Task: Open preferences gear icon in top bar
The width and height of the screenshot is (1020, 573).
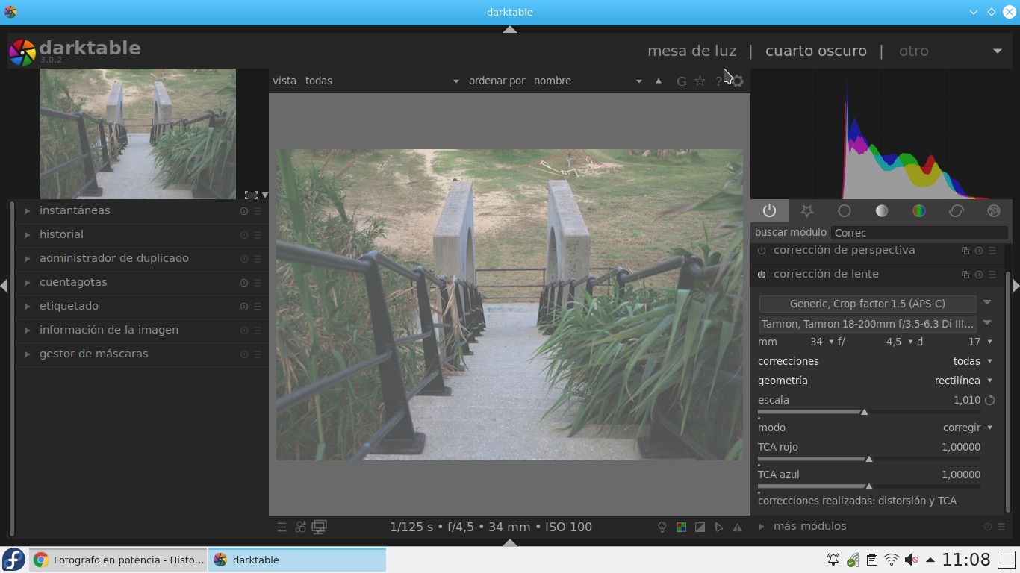Action: pyautogui.click(x=738, y=81)
